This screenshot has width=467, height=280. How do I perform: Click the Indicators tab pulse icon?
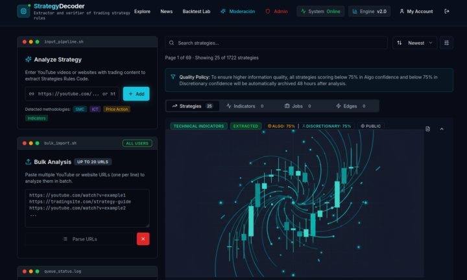click(229, 106)
